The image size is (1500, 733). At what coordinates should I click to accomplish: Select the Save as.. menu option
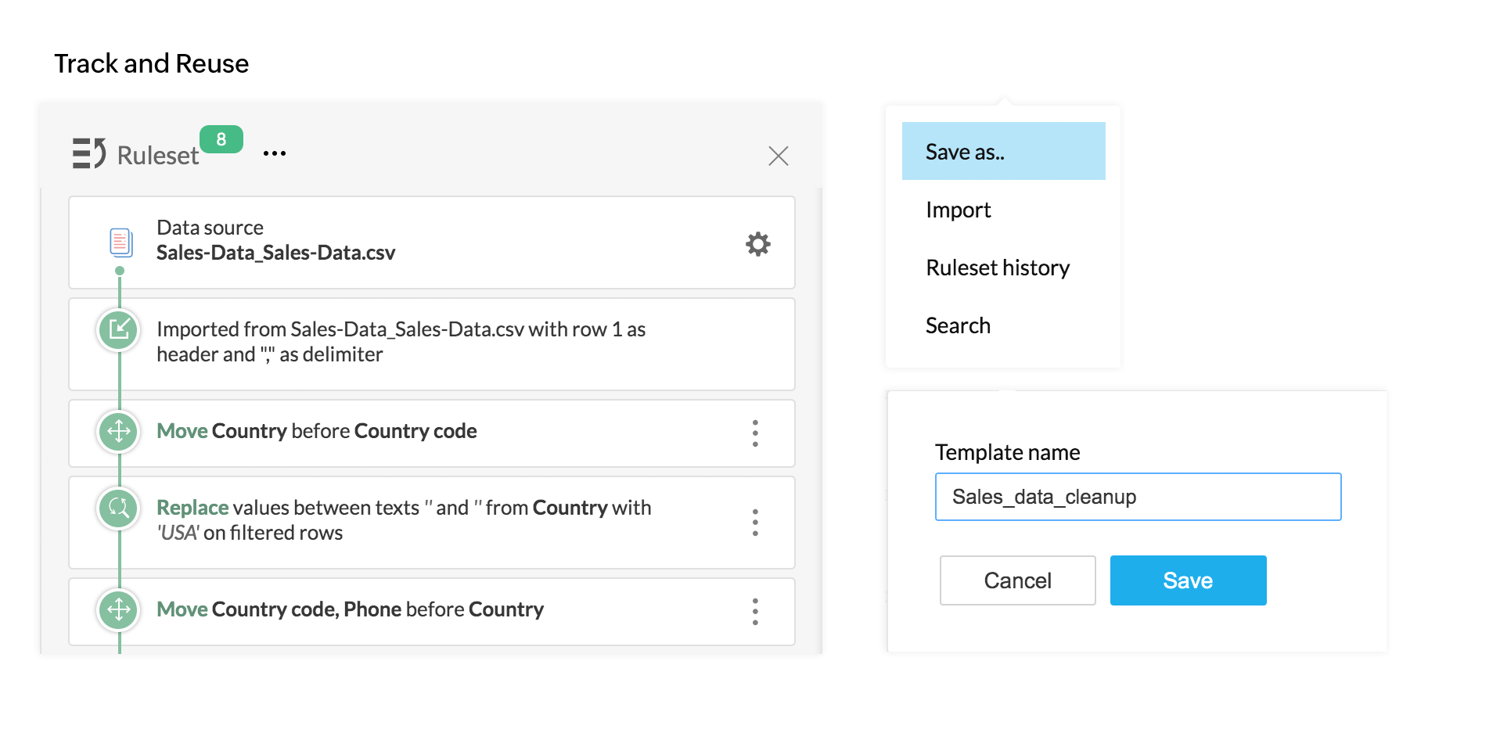click(1003, 151)
